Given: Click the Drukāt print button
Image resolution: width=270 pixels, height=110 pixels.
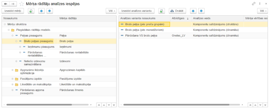Looking at the screenshot, I should (177, 11).
